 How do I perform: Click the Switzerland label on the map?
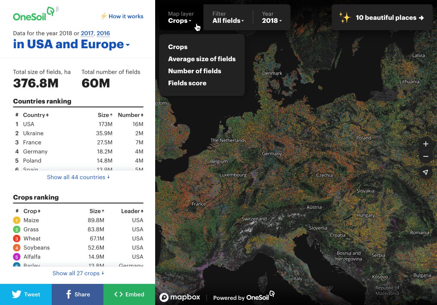pyautogui.click(x=254, y=219)
